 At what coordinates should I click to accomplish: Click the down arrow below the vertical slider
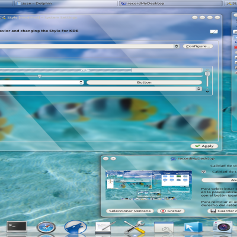point(207,91)
